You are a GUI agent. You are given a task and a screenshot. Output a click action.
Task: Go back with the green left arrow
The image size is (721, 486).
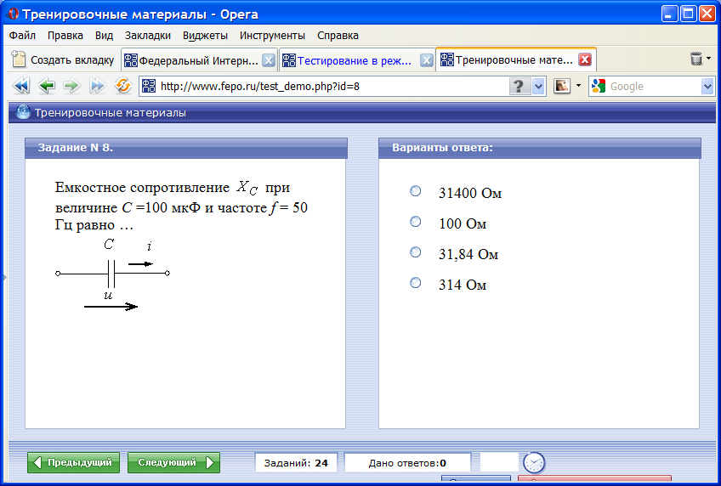(x=47, y=86)
